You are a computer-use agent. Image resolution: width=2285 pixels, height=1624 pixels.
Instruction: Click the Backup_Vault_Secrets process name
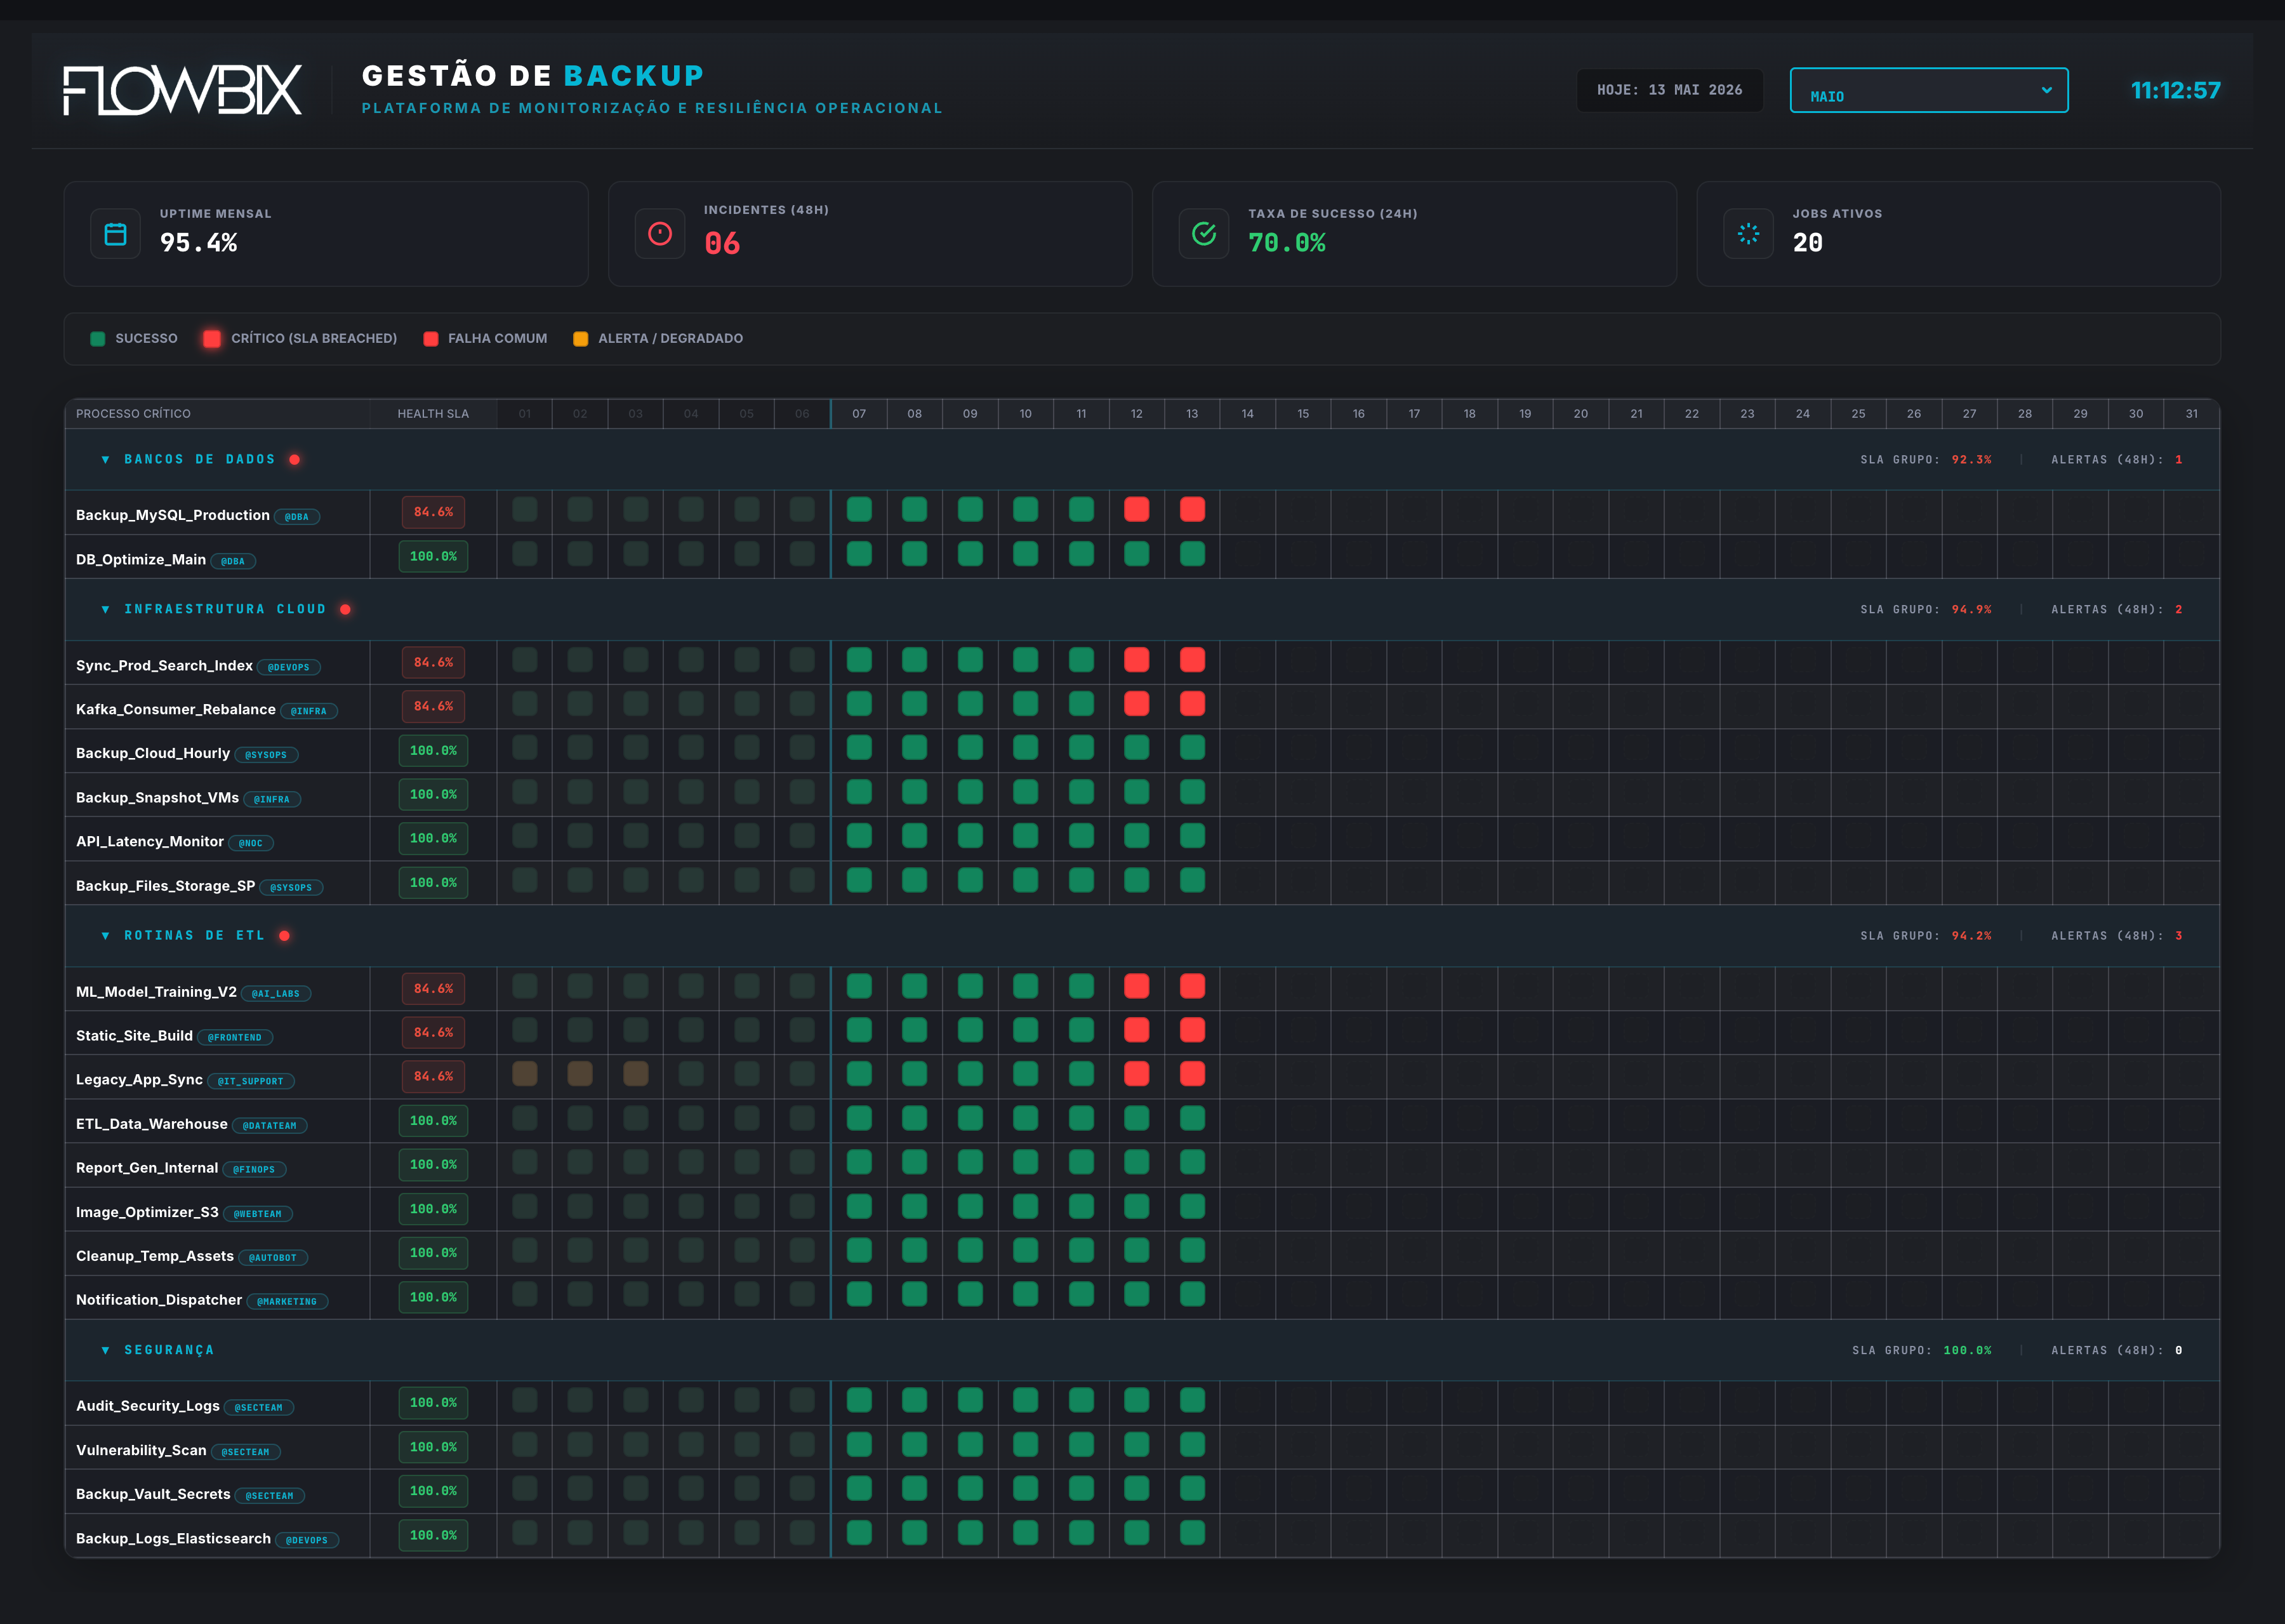coord(153,1495)
